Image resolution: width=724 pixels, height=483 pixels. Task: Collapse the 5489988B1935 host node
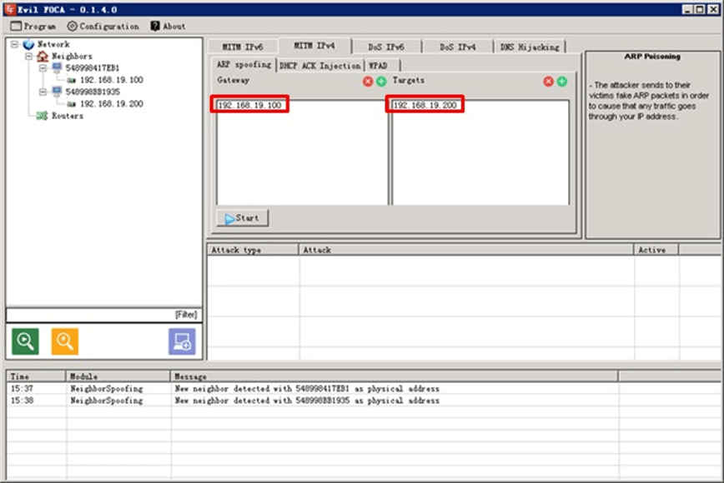point(43,92)
